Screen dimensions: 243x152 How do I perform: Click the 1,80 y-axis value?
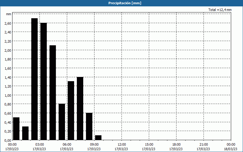click(x=8, y=59)
